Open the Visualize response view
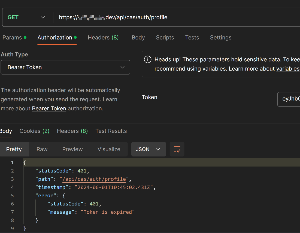This screenshot has height=233, width=300. (109, 149)
